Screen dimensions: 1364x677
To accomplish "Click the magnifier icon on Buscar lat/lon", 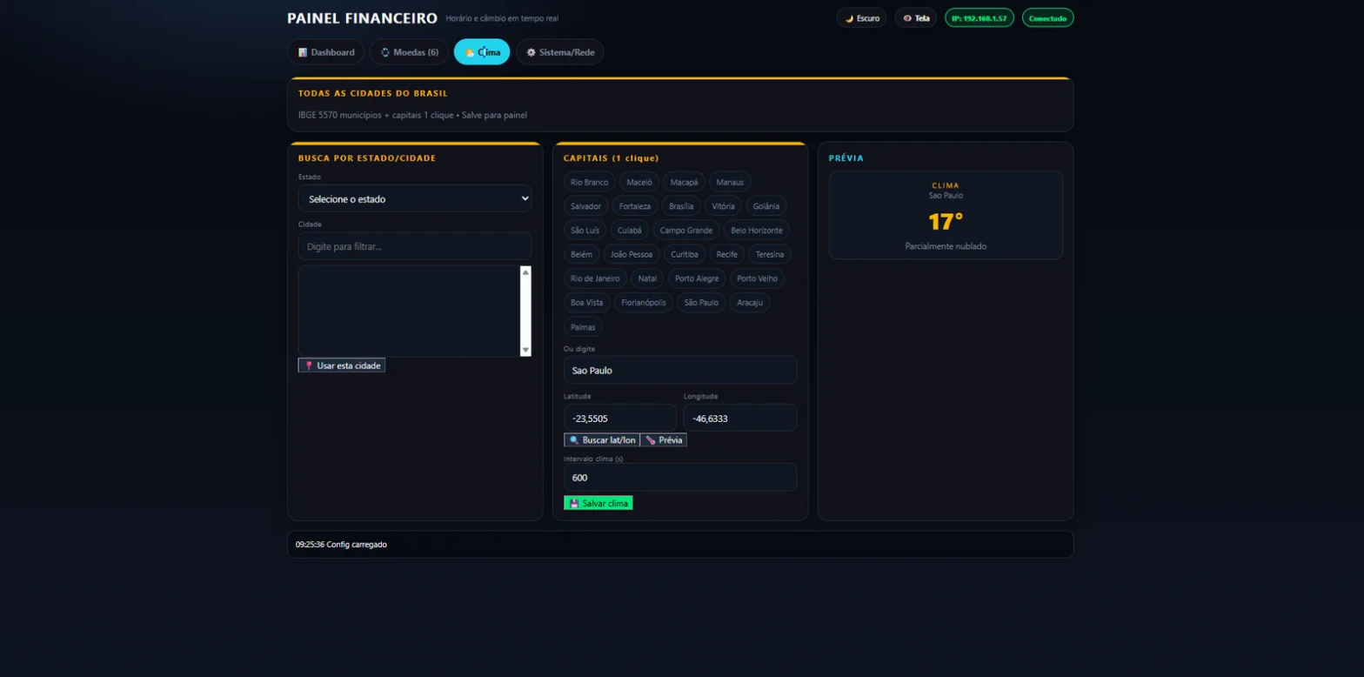I will (x=574, y=440).
